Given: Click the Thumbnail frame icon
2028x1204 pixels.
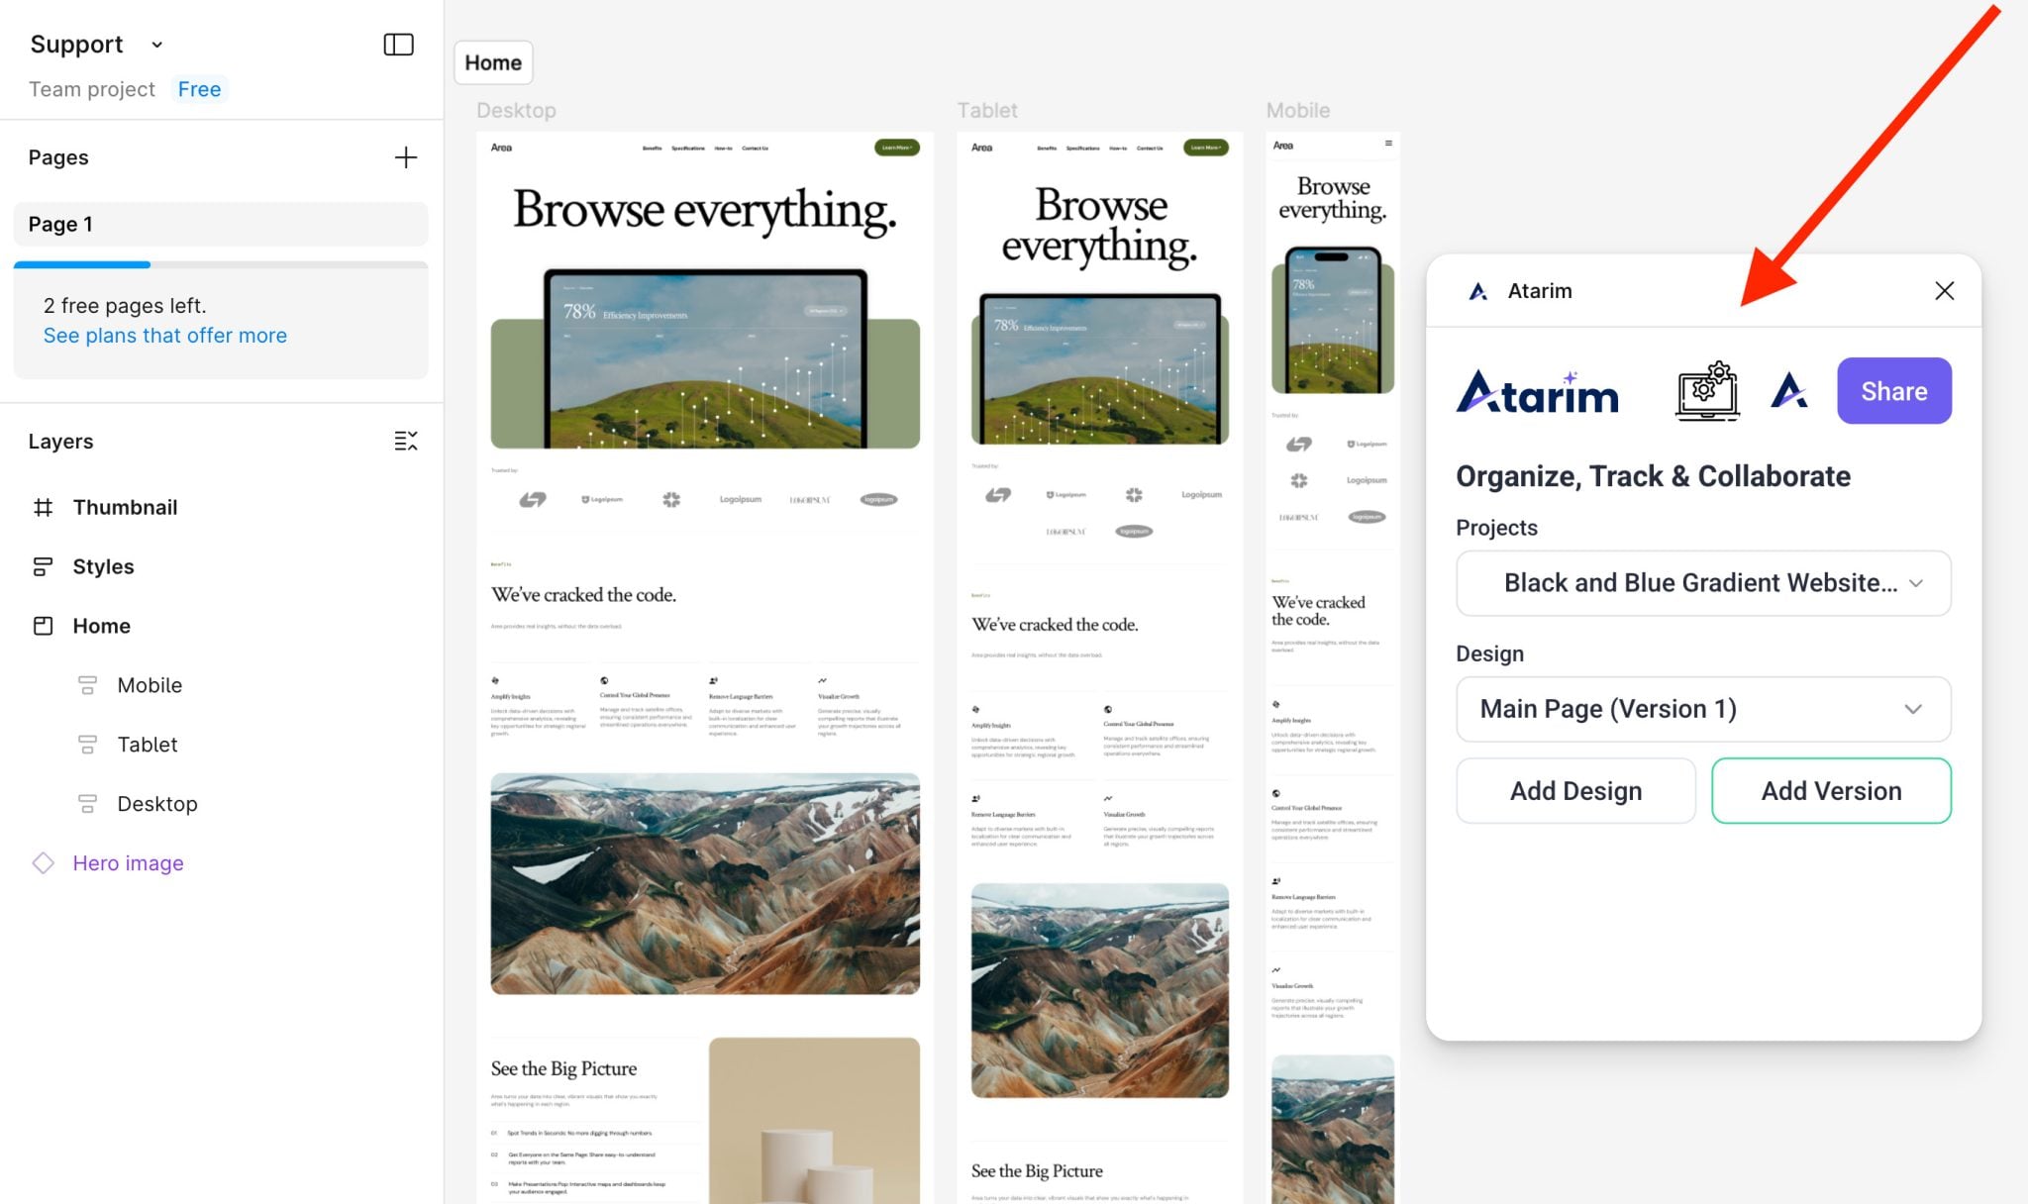Looking at the screenshot, I should [x=43, y=507].
